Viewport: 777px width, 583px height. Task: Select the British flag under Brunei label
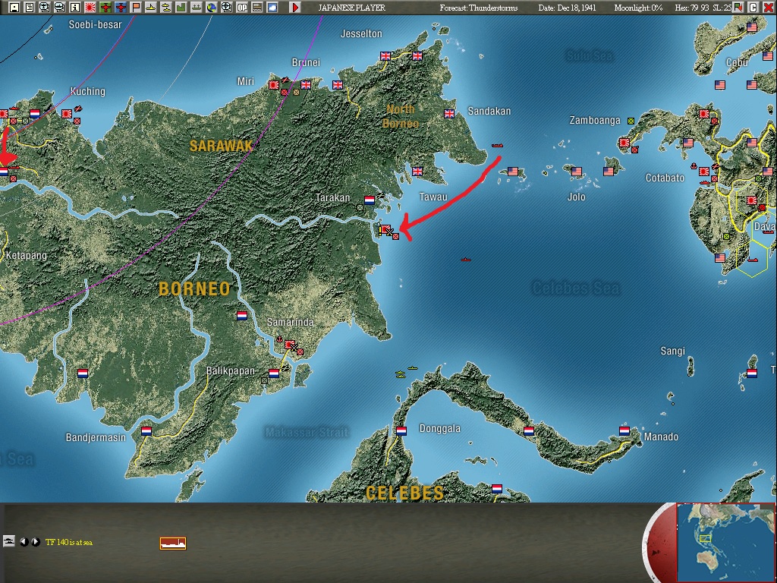(305, 85)
